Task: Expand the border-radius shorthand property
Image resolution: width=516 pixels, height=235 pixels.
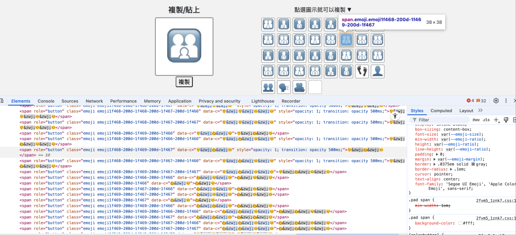Action: [452, 169]
